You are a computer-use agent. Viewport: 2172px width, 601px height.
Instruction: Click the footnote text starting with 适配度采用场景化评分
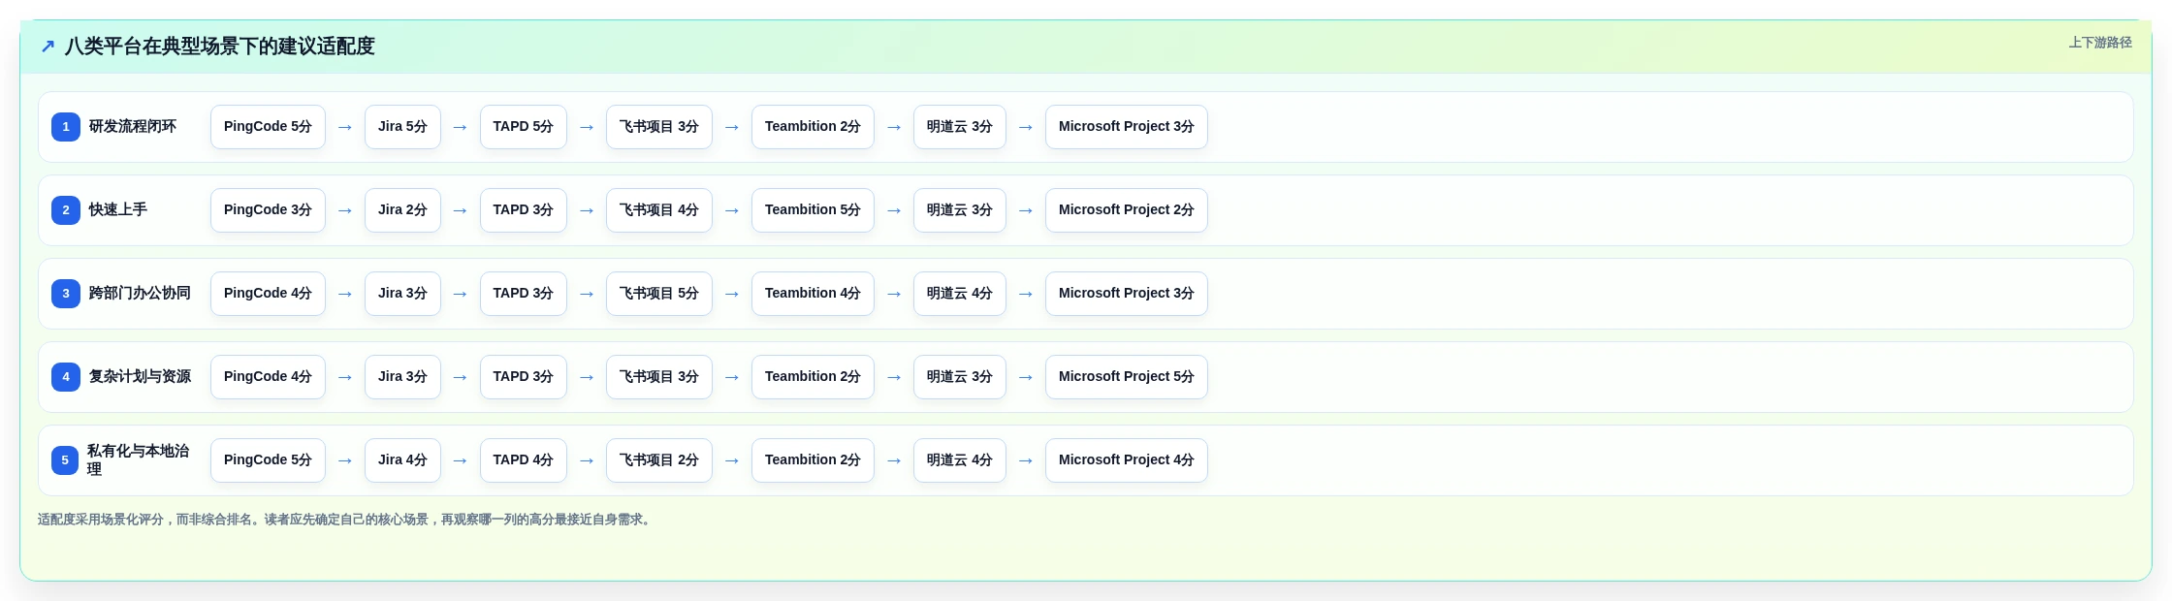[x=346, y=520]
